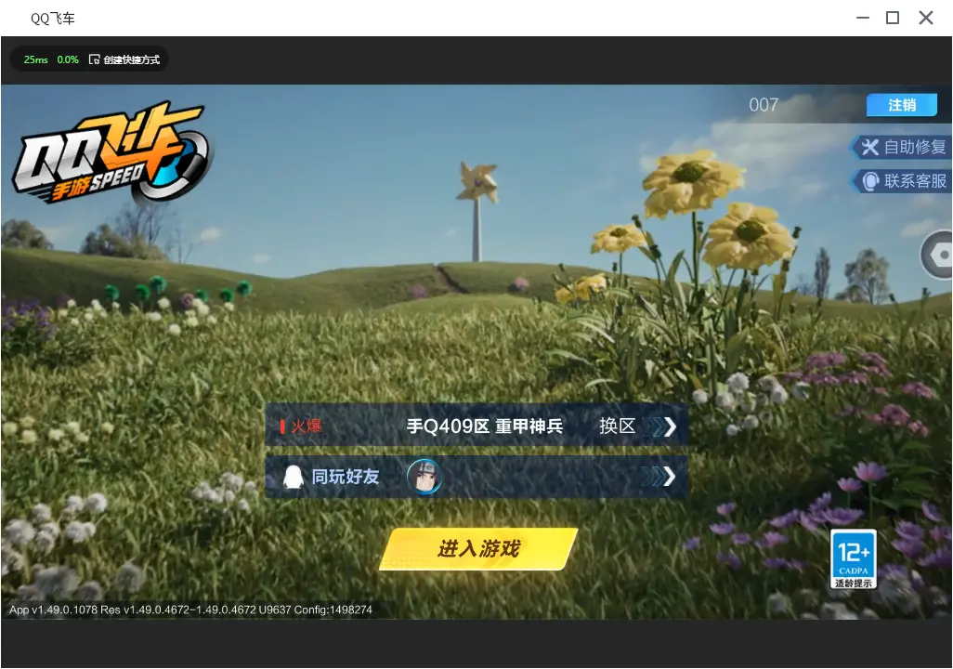The image size is (953, 669).
Task: Click the 25ms latency indicator
Action: click(36, 59)
